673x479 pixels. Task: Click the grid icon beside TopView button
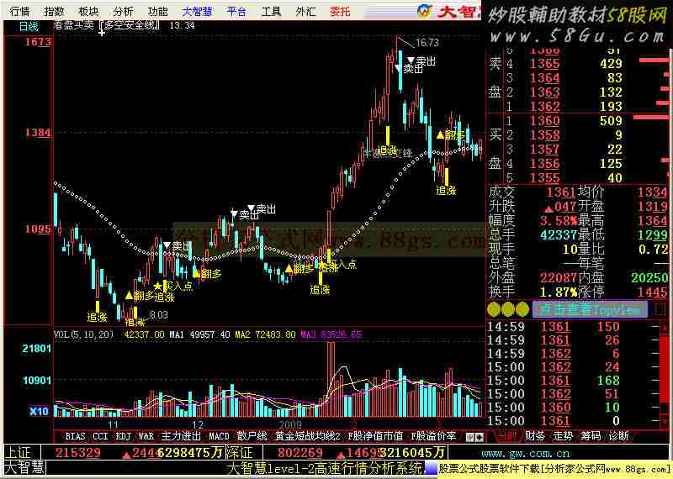coord(659,309)
